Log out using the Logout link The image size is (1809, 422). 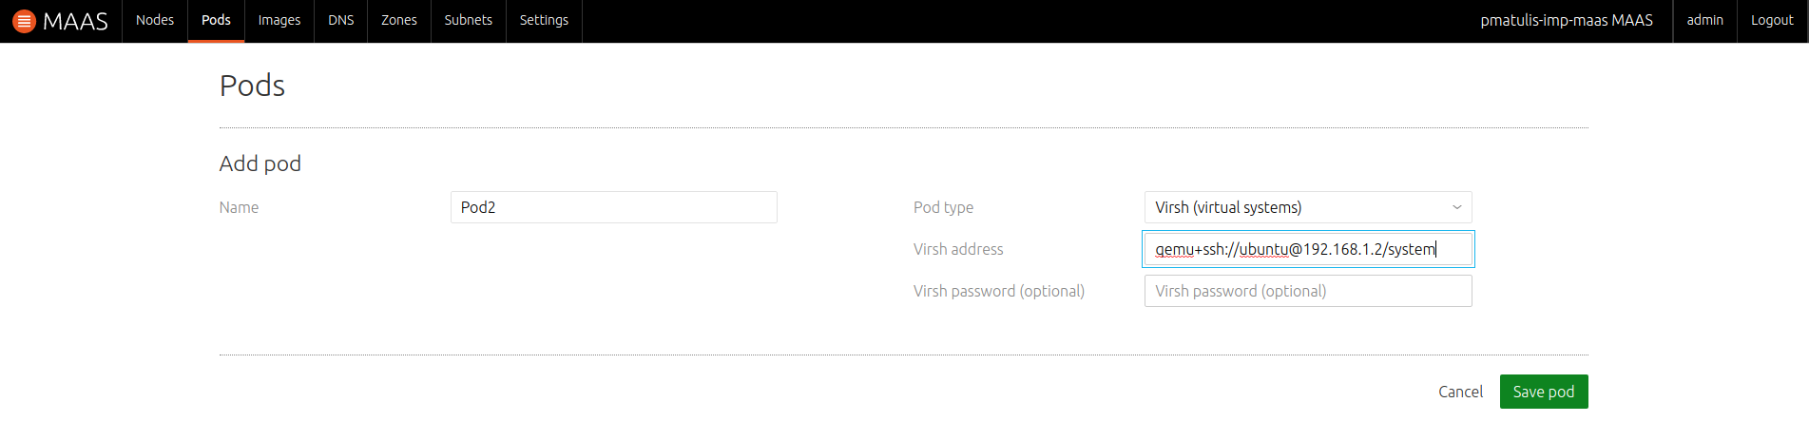(x=1772, y=20)
